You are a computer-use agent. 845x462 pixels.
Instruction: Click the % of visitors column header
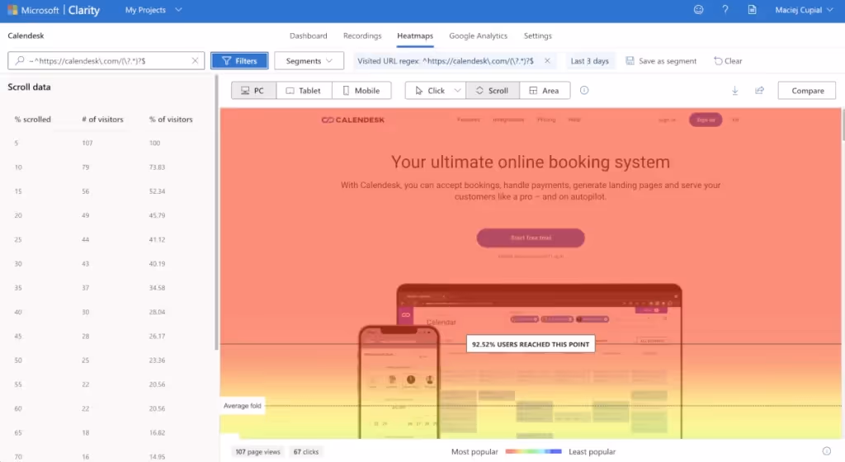pos(171,119)
